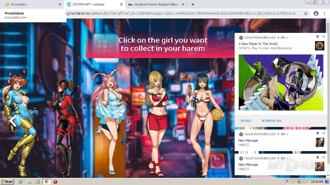
Task: Dismiss the NFT Player notification
Action: click(324, 36)
